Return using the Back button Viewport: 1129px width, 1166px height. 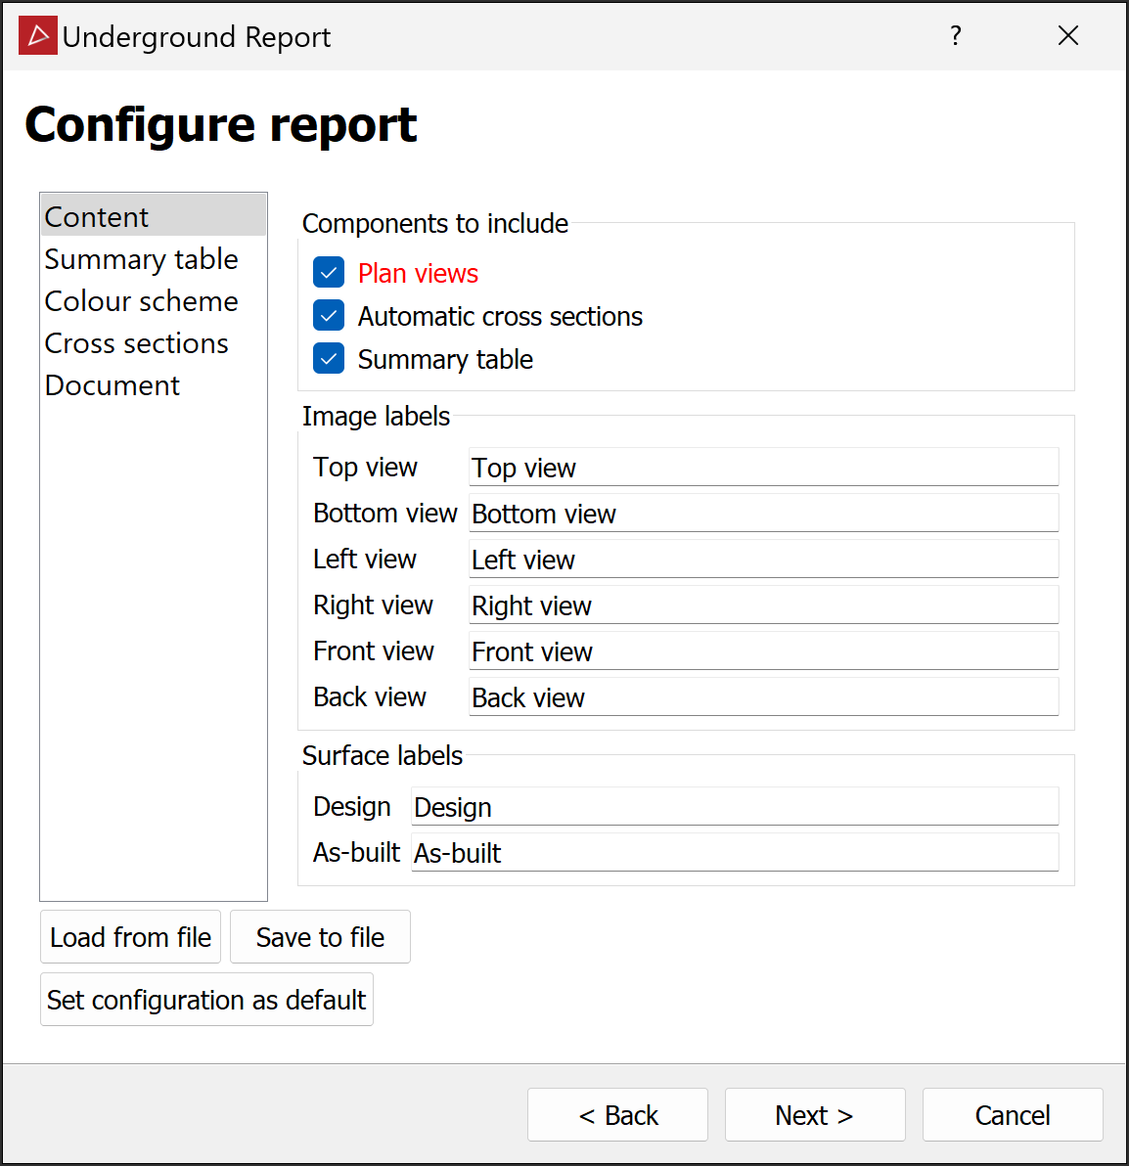(617, 1115)
